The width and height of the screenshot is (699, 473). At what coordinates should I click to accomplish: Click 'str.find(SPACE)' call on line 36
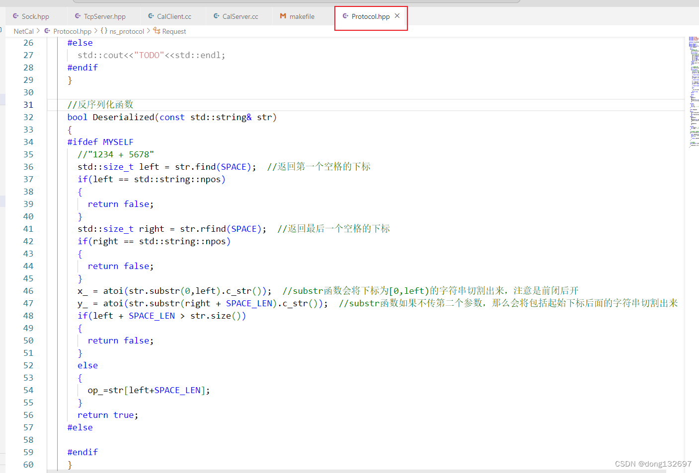(x=215, y=167)
